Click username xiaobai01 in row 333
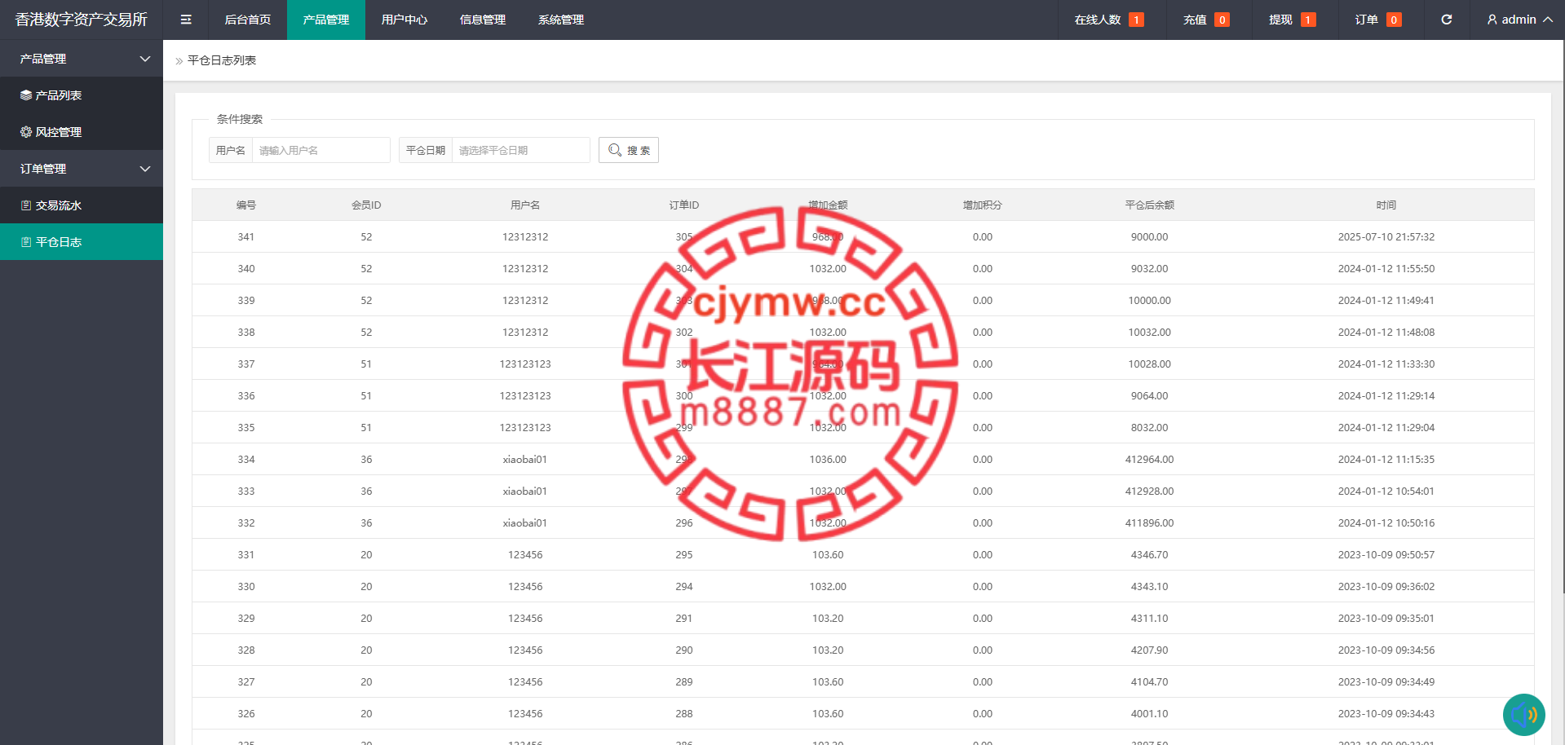This screenshot has height=745, width=1565. 525,492
